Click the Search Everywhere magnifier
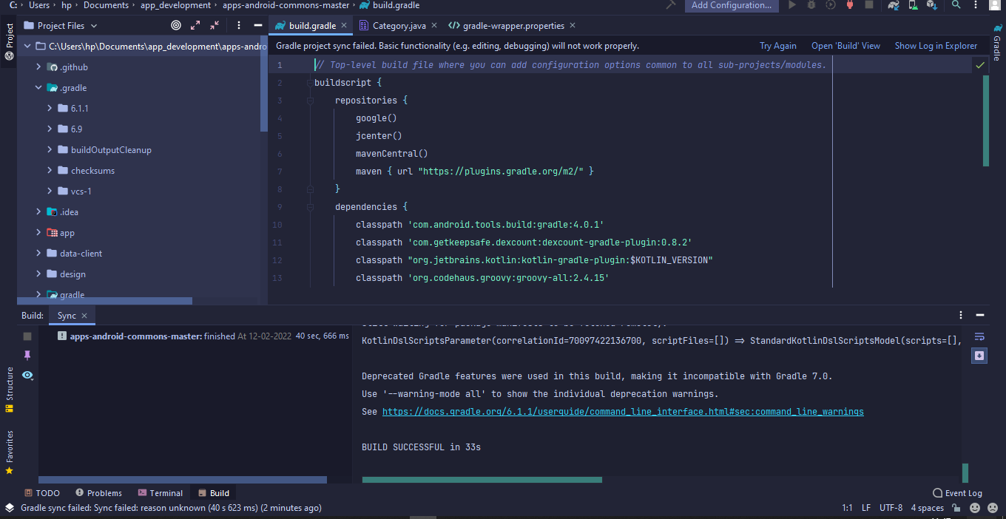This screenshot has width=1006, height=519. coord(956,6)
